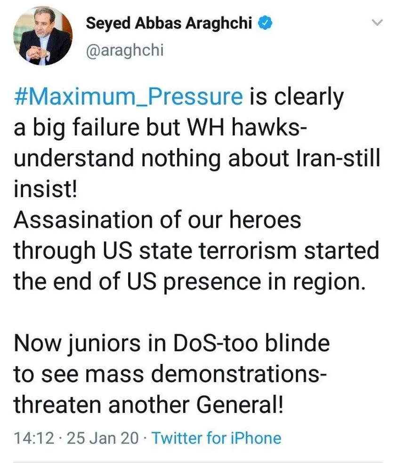
Task: Select the word "insist!" in the tweet
Action: [x=44, y=189]
